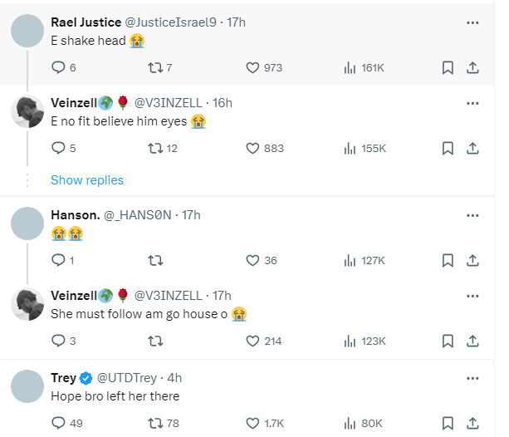View analytics on Trey's tweet
509x437 pixels.
[350, 424]
